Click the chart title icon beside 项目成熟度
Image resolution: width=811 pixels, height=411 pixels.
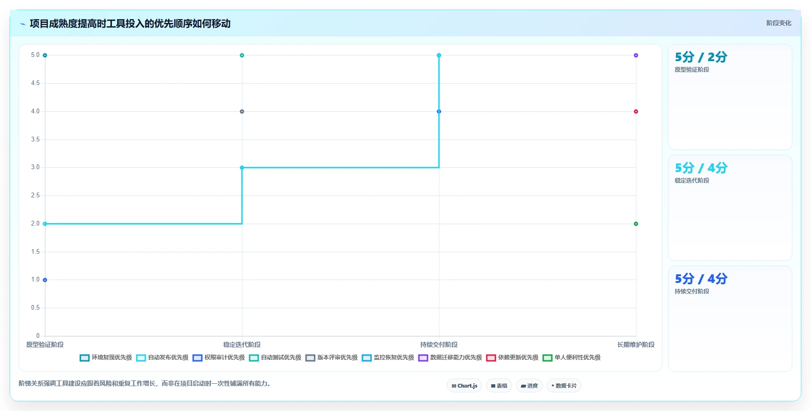pyautogui.click(x=22, y=24)
